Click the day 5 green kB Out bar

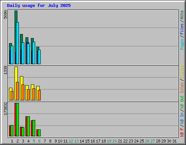(34, 128)
